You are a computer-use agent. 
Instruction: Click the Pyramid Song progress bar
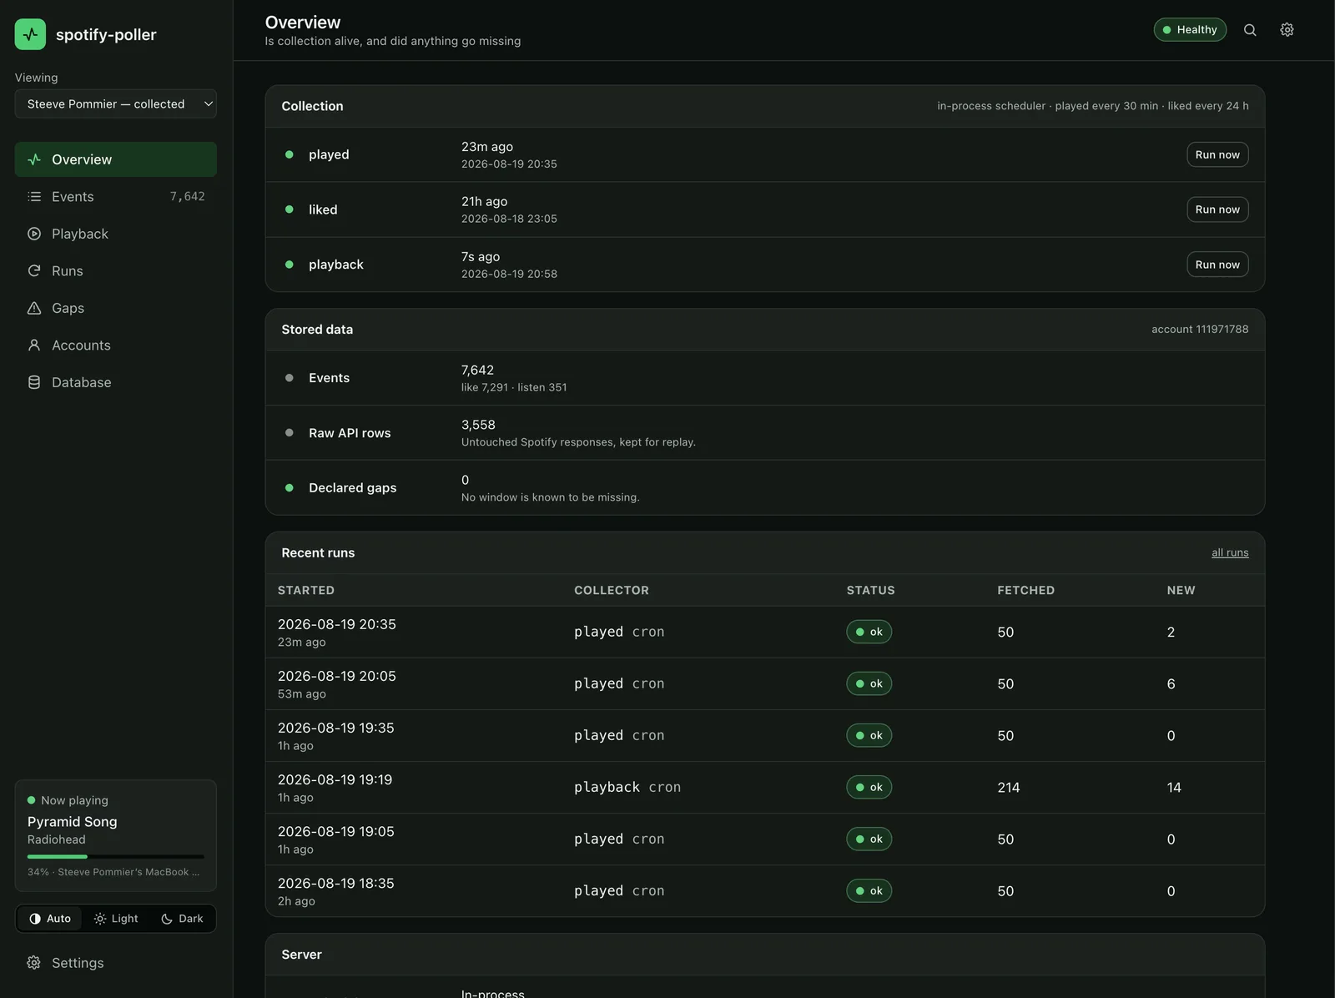[x=116, y=857]
